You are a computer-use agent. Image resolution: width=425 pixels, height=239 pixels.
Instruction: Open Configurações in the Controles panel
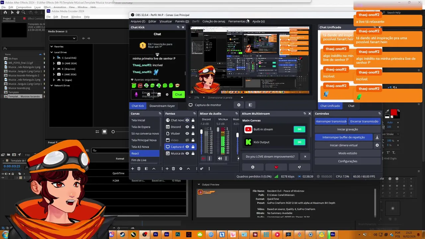point(348,161)
